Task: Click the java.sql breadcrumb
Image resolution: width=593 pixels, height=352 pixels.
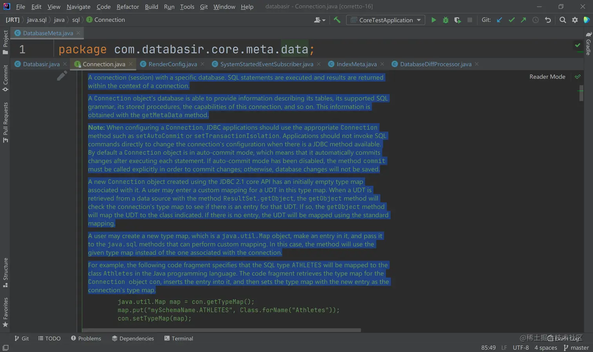Action: click(37, 20)
